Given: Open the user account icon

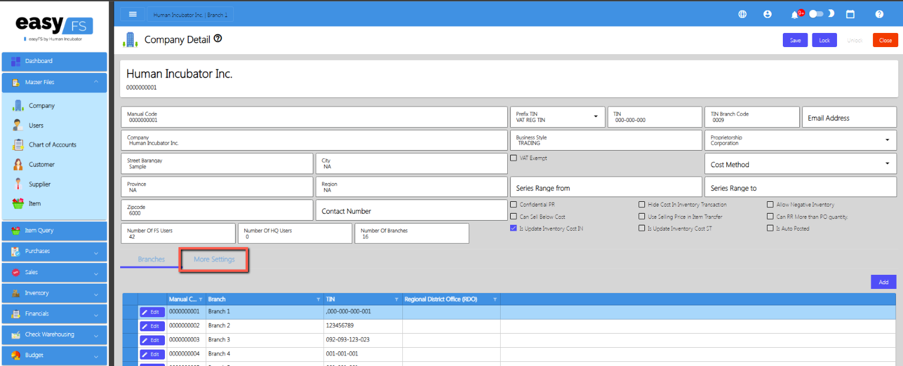Looking at the screenshot, I should point(768,14).
